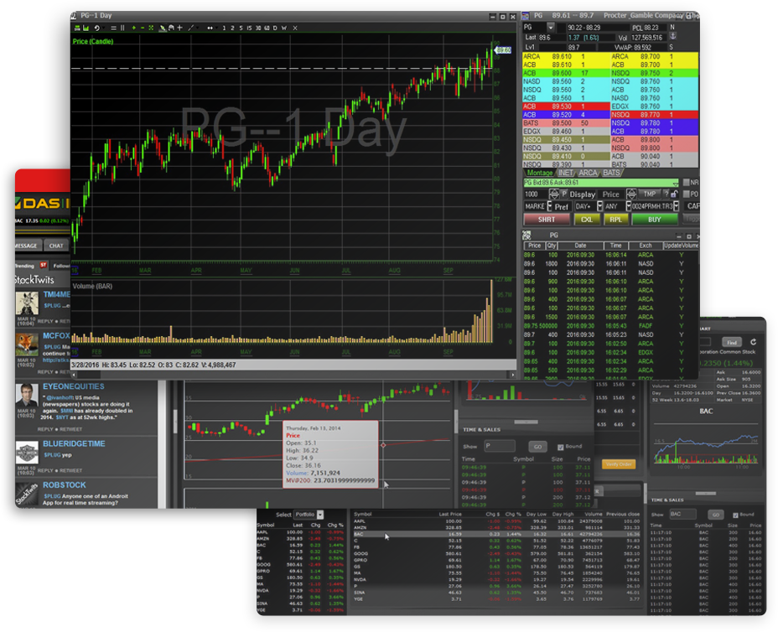Open the DAY+ time-in-force dropdown

599,206
